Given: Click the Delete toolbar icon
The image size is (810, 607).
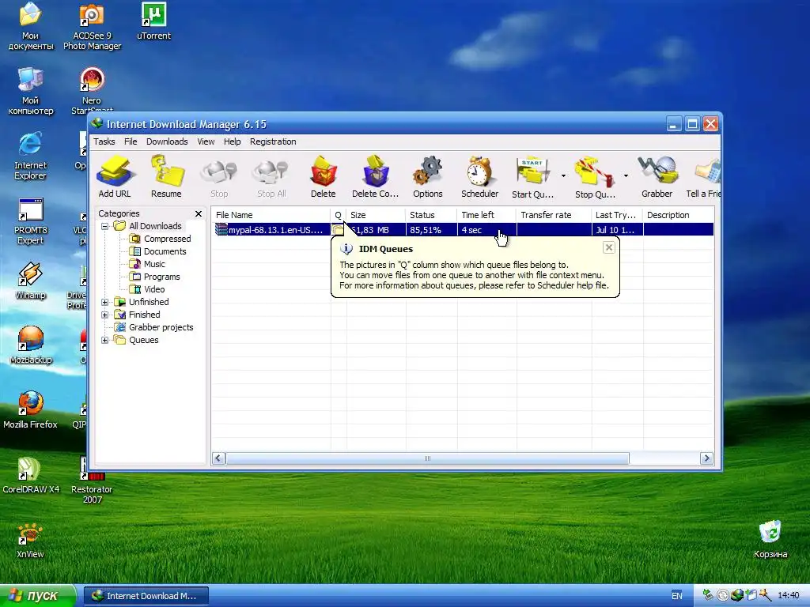Looking at the screenshot, I should pyautogui.click(x=324, y=177).
